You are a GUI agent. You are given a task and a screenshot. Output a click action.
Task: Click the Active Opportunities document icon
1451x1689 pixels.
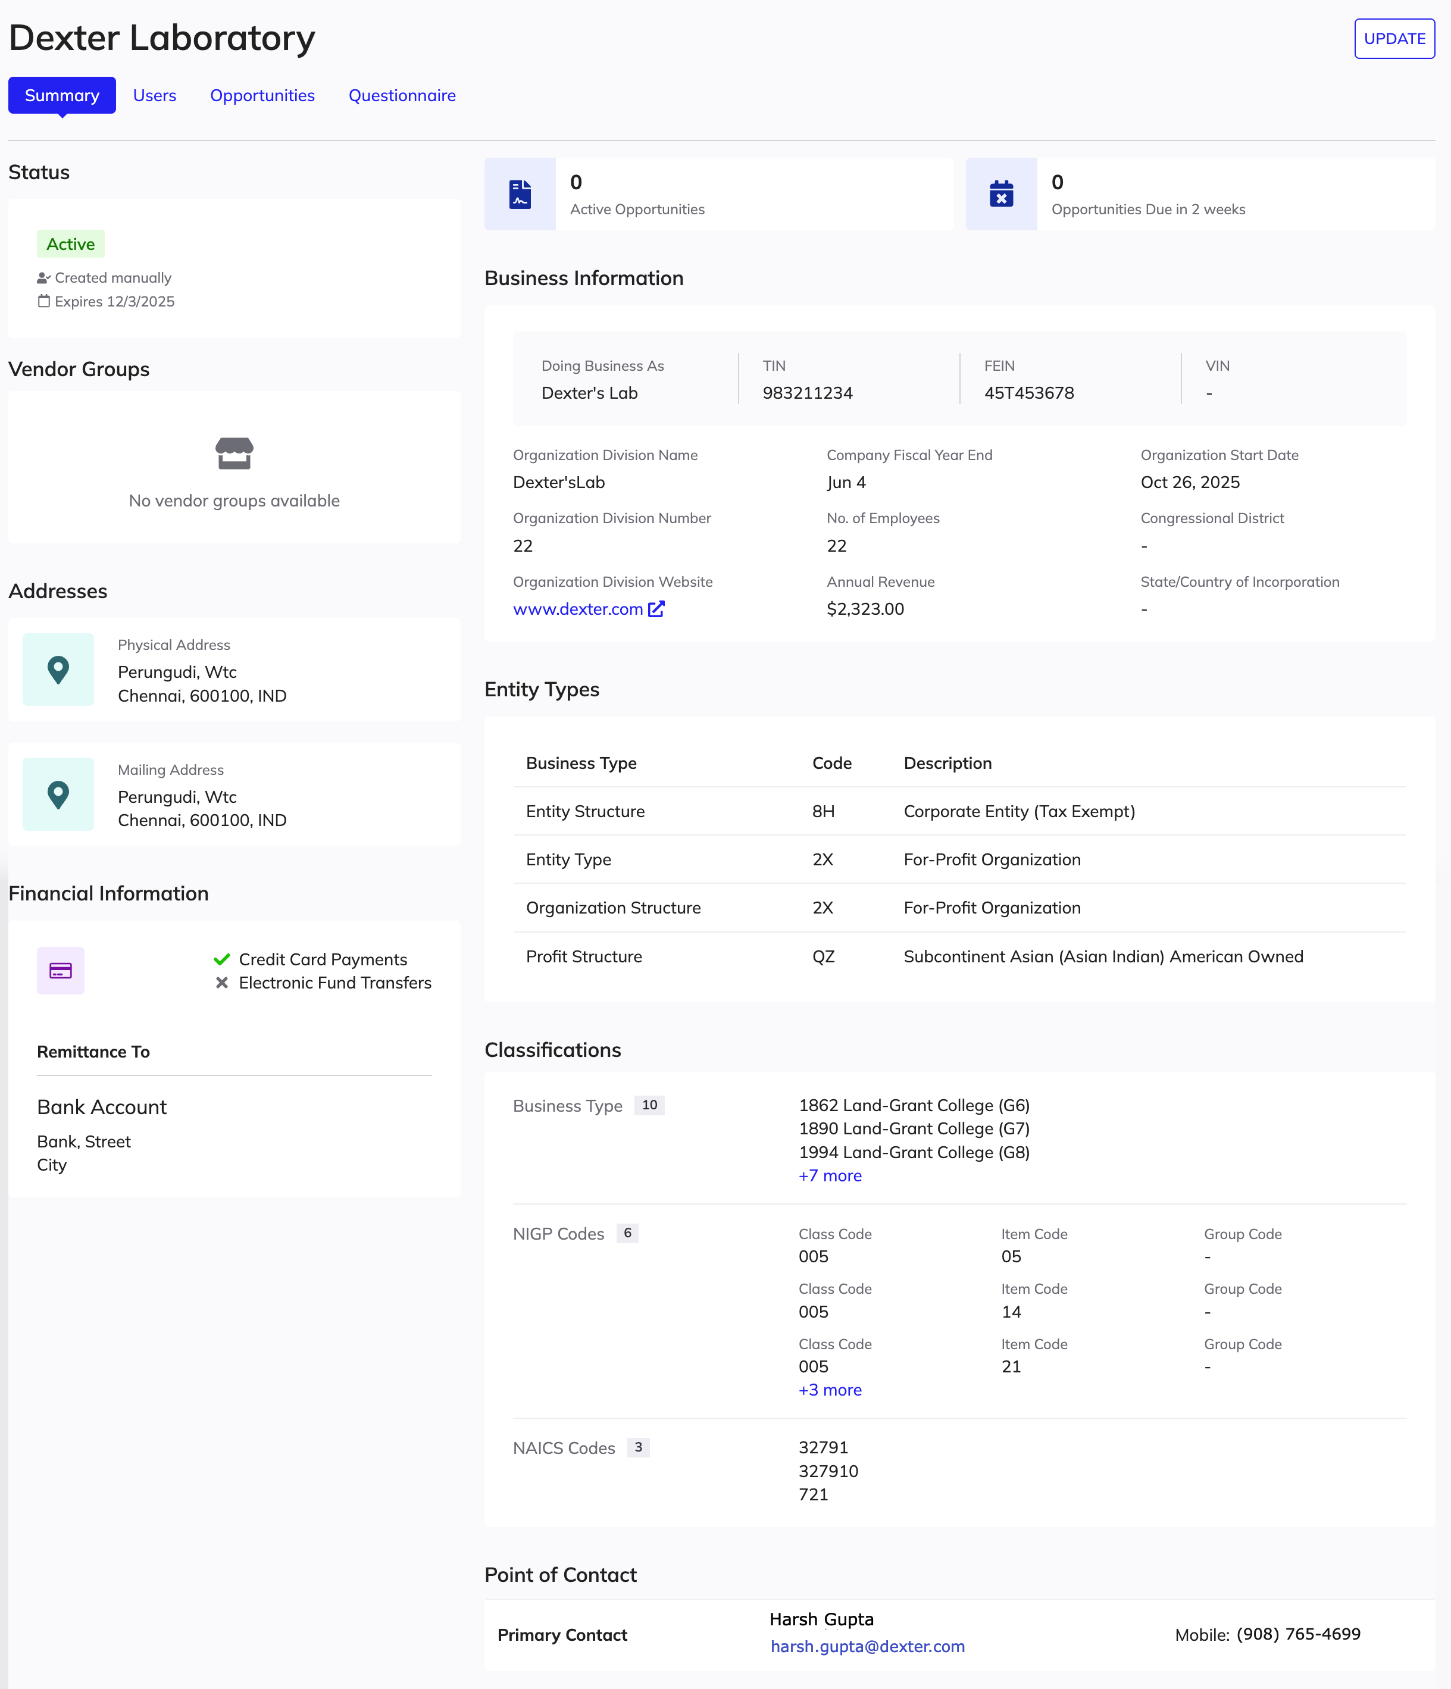coord(520,194)
